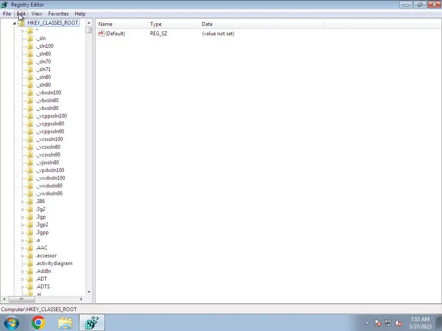
Task: Click the network tray icon
Action: click(x=388, y=323)
